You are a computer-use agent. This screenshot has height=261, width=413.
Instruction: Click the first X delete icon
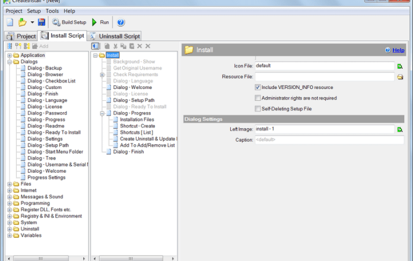[139, 46]
